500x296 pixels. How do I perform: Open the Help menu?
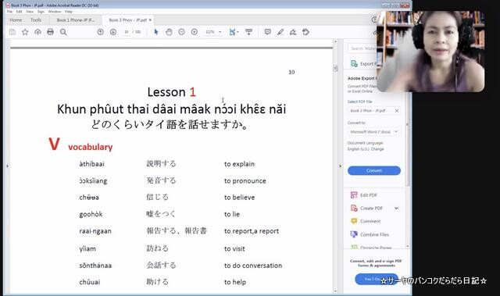[x=68, y=12]
